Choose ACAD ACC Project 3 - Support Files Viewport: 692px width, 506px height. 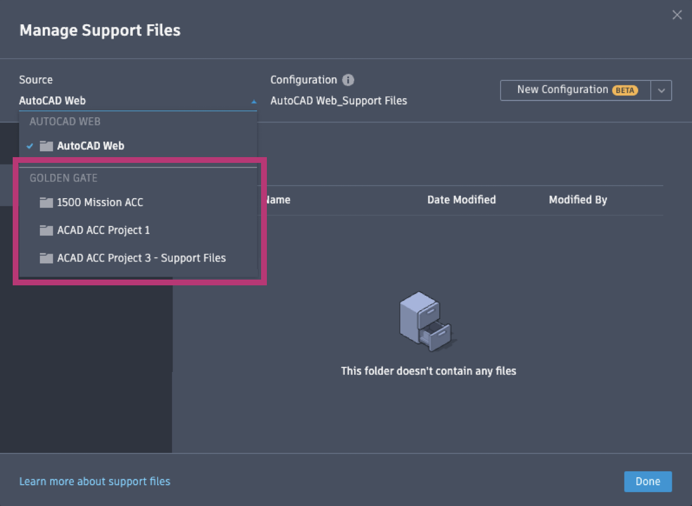[141, 258]
